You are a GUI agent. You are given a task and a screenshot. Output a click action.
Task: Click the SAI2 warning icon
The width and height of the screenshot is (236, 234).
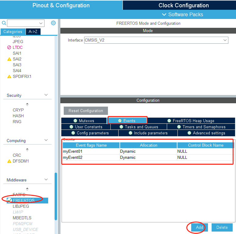point(9,59)
